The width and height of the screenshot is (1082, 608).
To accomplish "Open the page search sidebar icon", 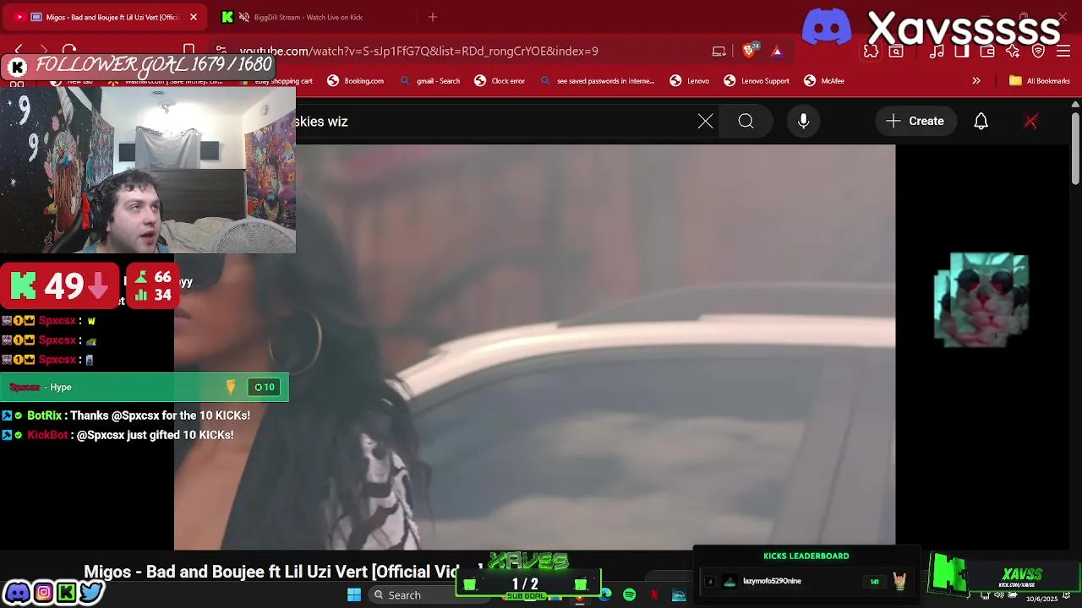I will point(896,52).
